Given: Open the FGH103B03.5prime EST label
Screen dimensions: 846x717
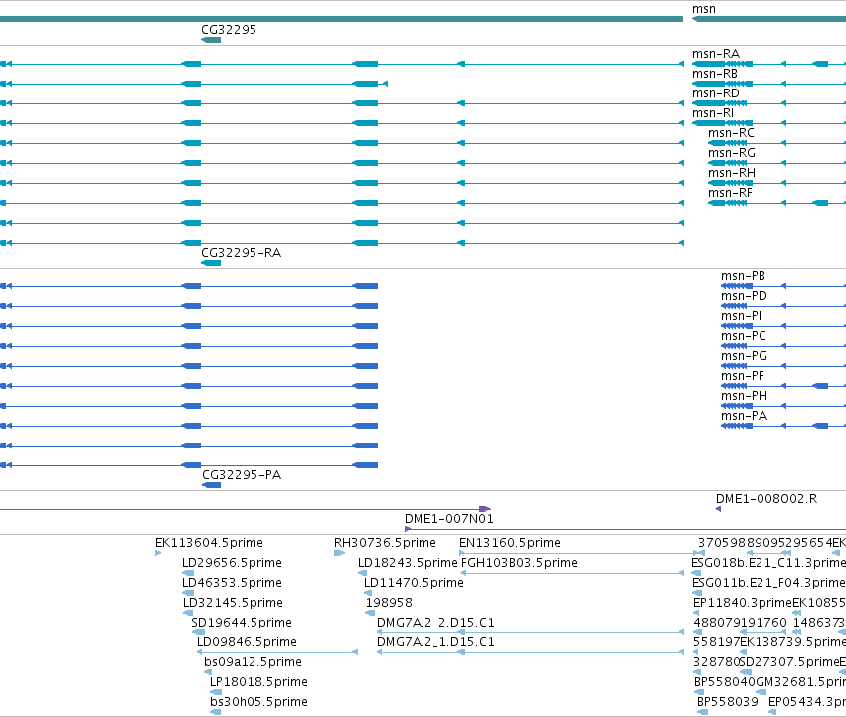Looking at the screenshot, I should click(519, 563).
